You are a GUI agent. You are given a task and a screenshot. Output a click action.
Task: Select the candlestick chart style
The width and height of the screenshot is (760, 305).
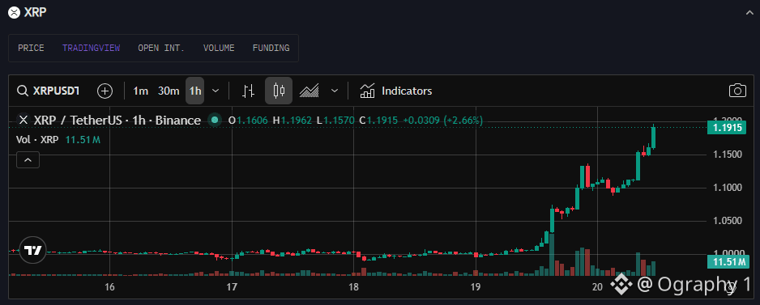[x=279, y=91]
